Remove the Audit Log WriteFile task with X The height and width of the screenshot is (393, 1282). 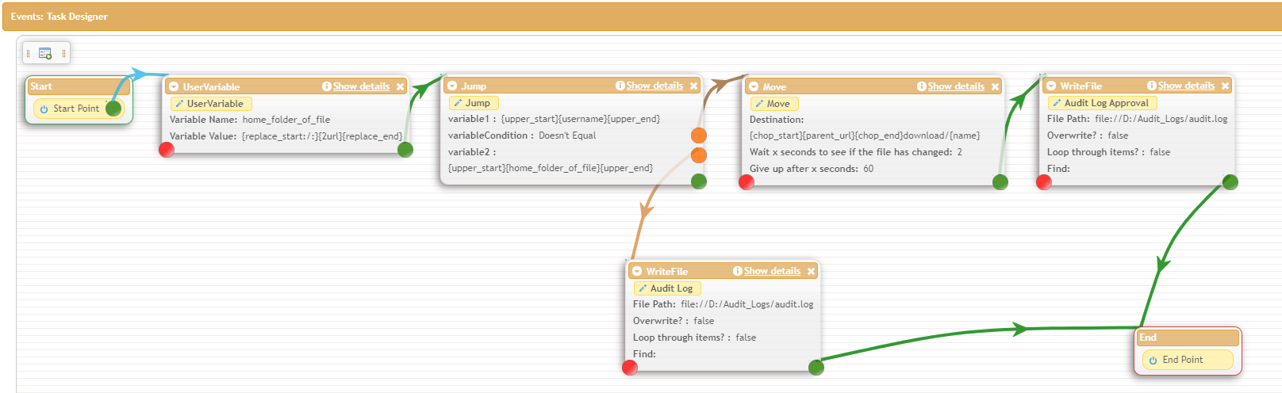811,271
